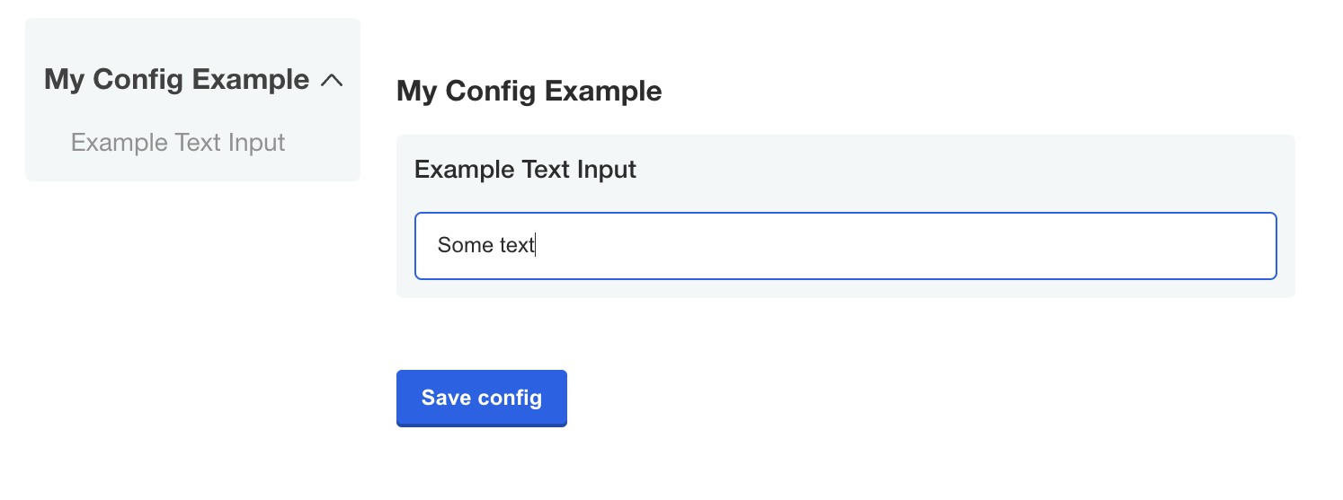Screen dimensions: 1343x500
Task: Click "Input" in the card's field label
Action: (x=609, y=170)
